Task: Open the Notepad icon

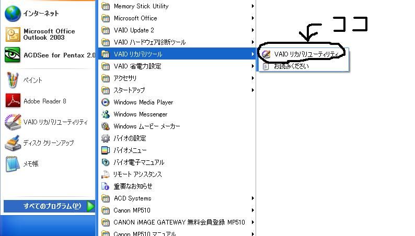Action: point(13,164)
